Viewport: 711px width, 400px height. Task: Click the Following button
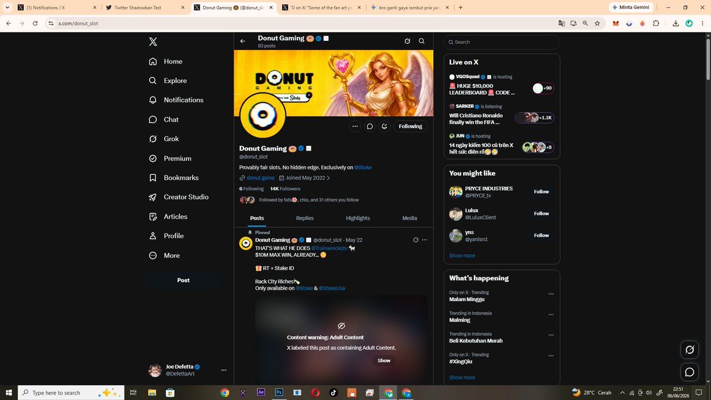(410, 126)
